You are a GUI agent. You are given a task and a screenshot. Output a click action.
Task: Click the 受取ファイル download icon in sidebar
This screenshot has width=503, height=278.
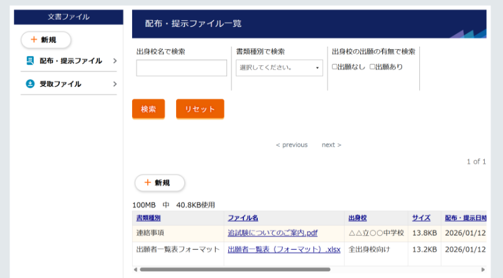pos(30,84)
